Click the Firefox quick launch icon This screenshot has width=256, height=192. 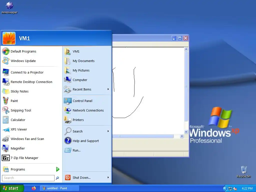[x=34, y=188]
